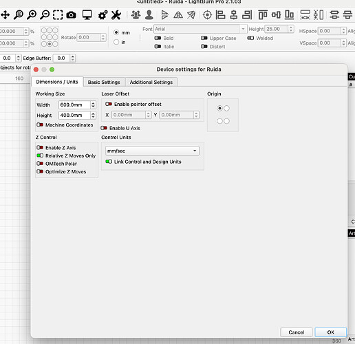The height and width of the screenshot is (344, 355).
Task: Open device settings wrench and screwdriver icon
Action: (116, 15)
